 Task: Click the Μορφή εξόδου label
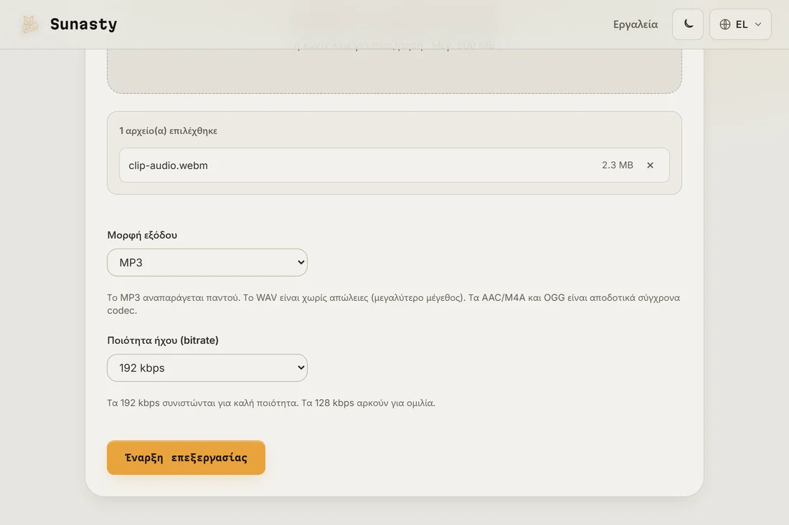(142, 235)
